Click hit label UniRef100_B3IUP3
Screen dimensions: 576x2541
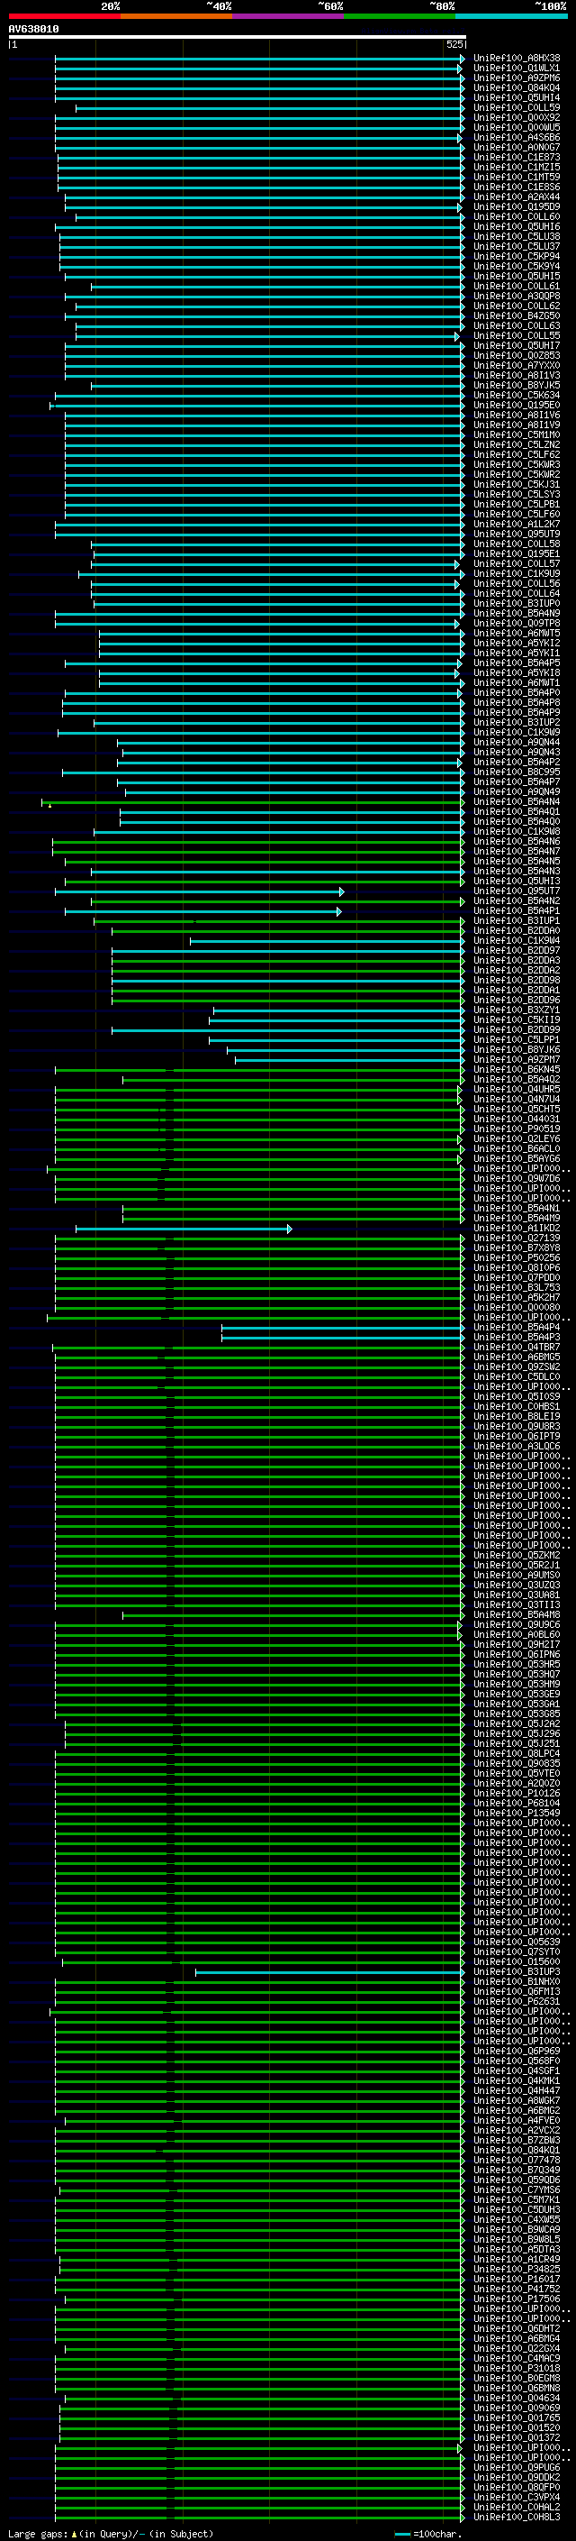(516, 1973)
